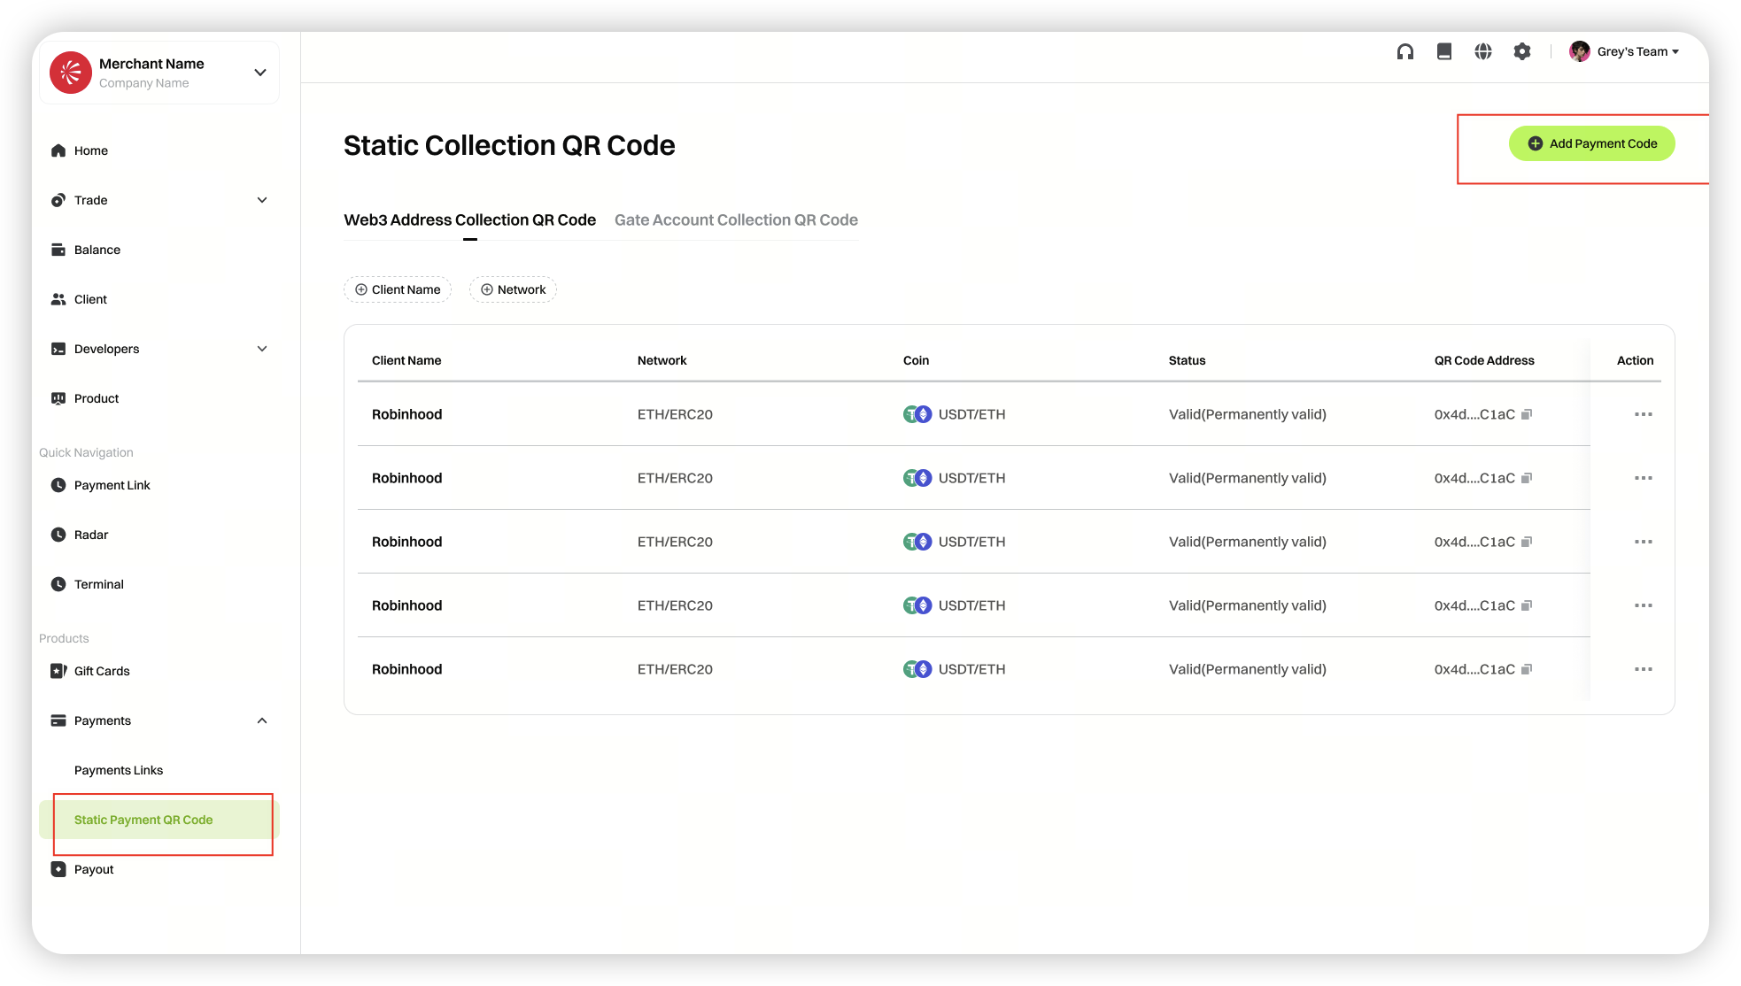Click Add Payment Code button

[1591, 143]
